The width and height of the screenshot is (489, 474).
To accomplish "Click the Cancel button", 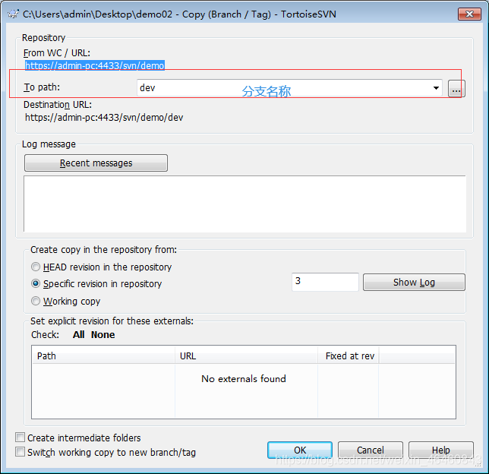I will pyautogui.click(x=371, y=450).
